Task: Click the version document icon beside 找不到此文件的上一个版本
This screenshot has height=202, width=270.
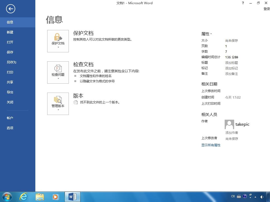Action: click(75, 102)
